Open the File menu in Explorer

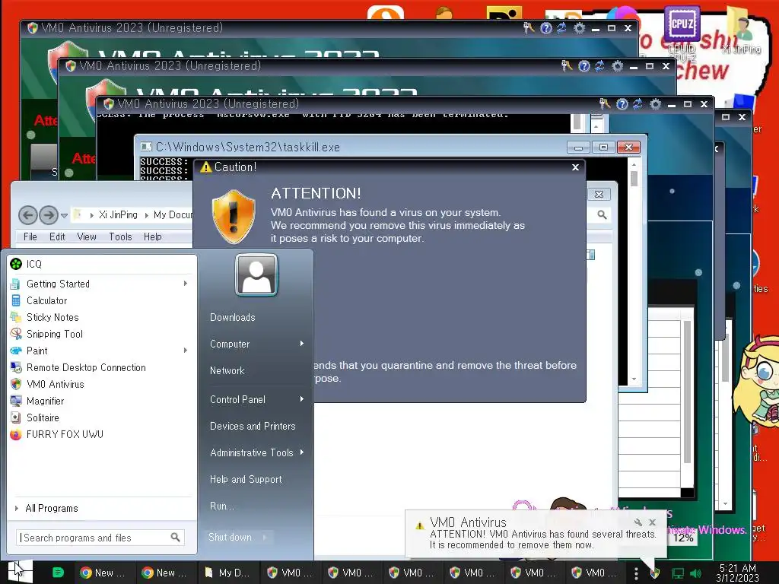30,237
